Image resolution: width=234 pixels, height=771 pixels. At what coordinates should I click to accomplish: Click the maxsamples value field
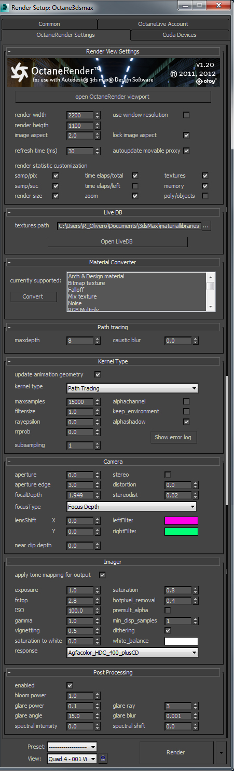(80, 402)
